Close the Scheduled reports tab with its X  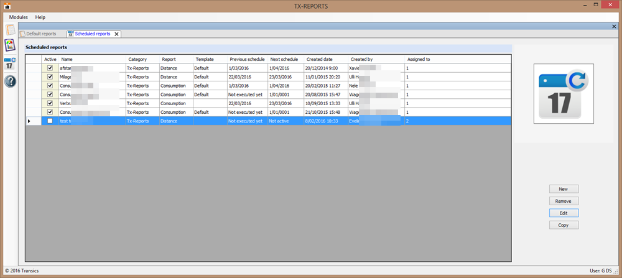click(116, 34)
